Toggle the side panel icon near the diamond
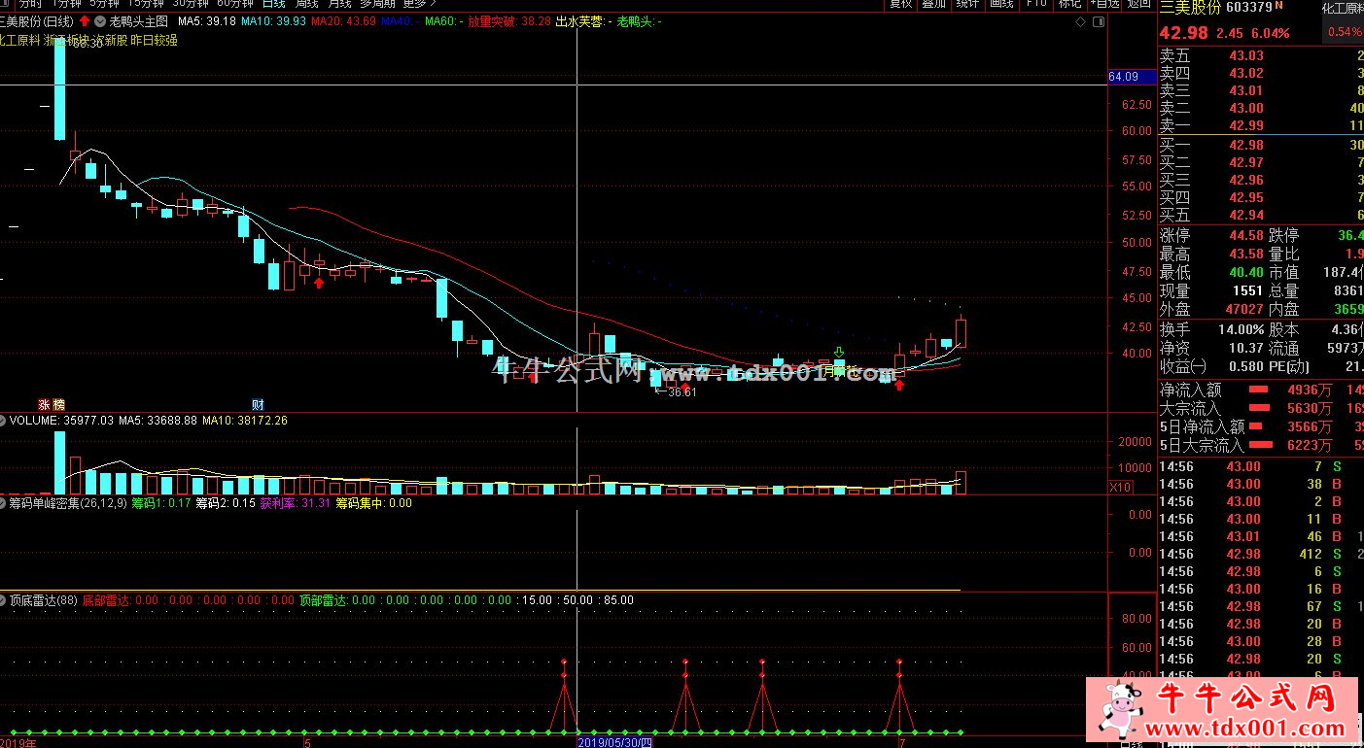The width and height of the screenshot is (1364, 748). click(1097, 21)
